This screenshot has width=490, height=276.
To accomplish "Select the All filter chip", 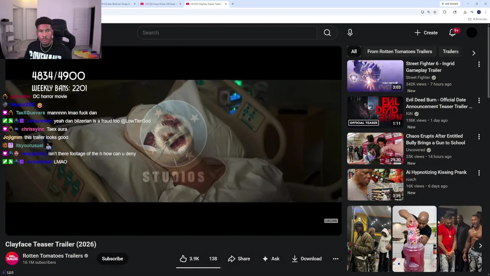I will coord(354,51).
